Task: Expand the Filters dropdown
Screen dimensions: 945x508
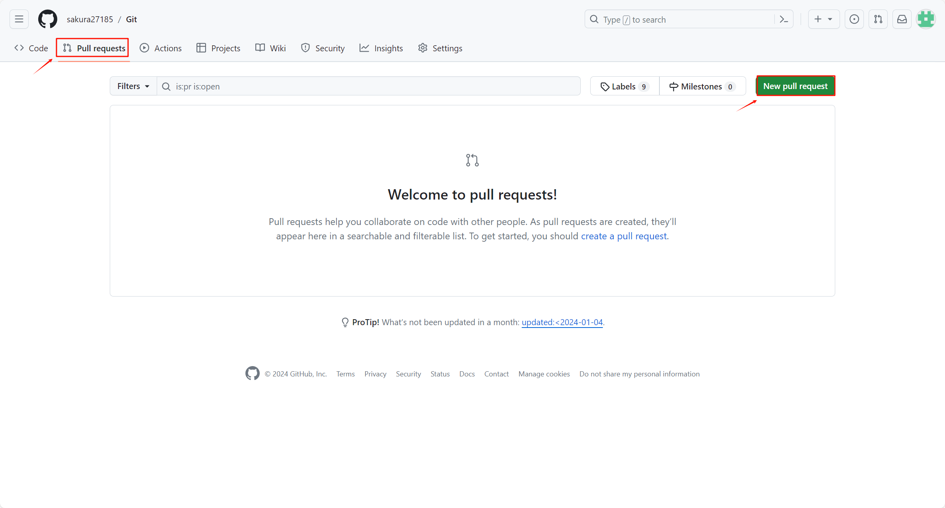Action: pos(133,86)
